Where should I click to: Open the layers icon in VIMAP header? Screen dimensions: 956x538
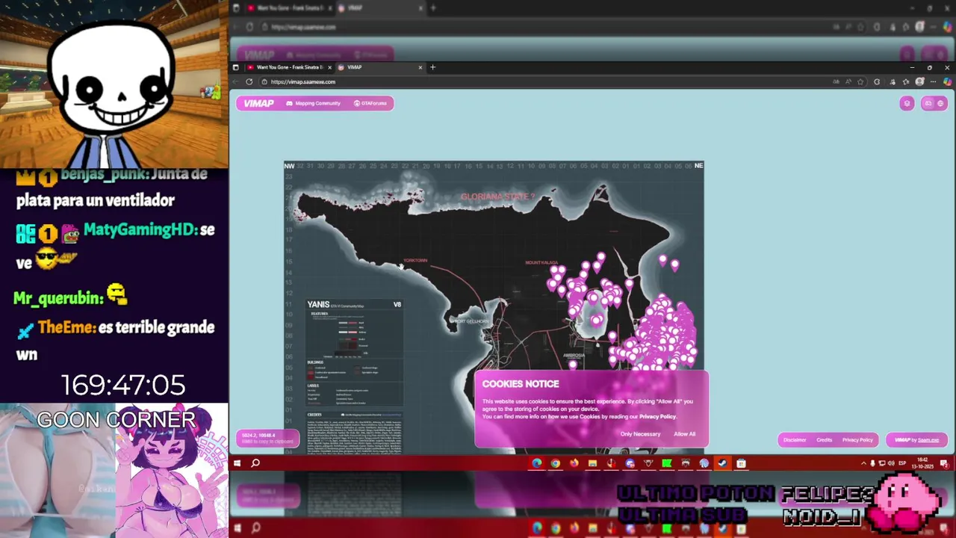click(907, 103)
